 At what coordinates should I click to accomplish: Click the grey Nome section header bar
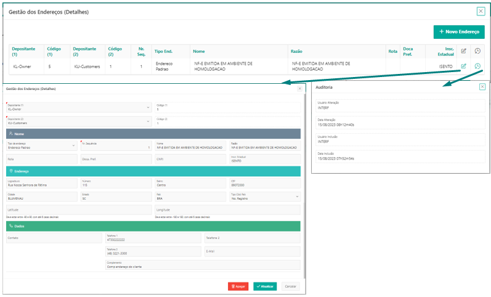[x=153, y=134]
